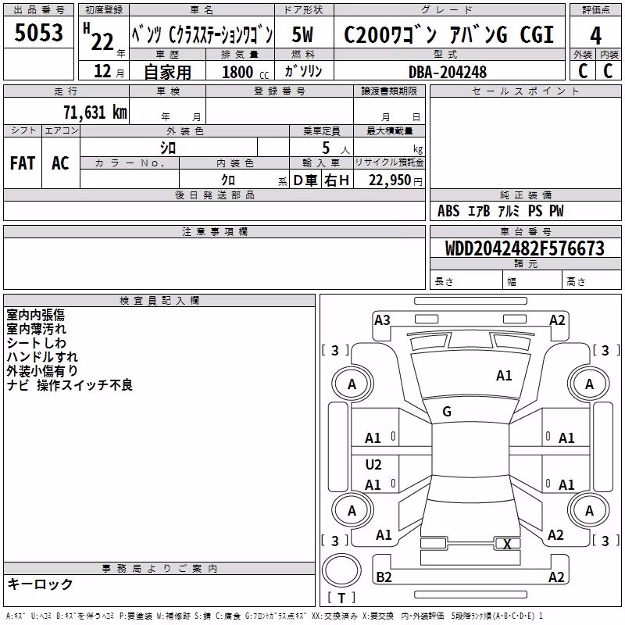The image size is (625, 625).
Task: Click windshield G chip mark
Action: point(447,412)
